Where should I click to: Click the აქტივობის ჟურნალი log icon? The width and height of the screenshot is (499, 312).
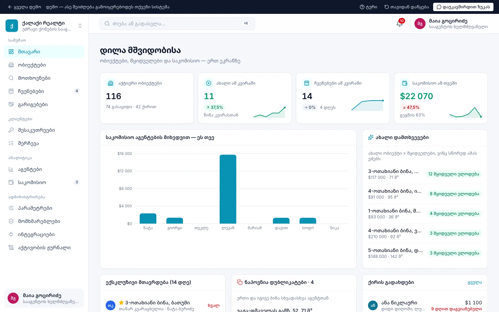(x=11, y=248)
